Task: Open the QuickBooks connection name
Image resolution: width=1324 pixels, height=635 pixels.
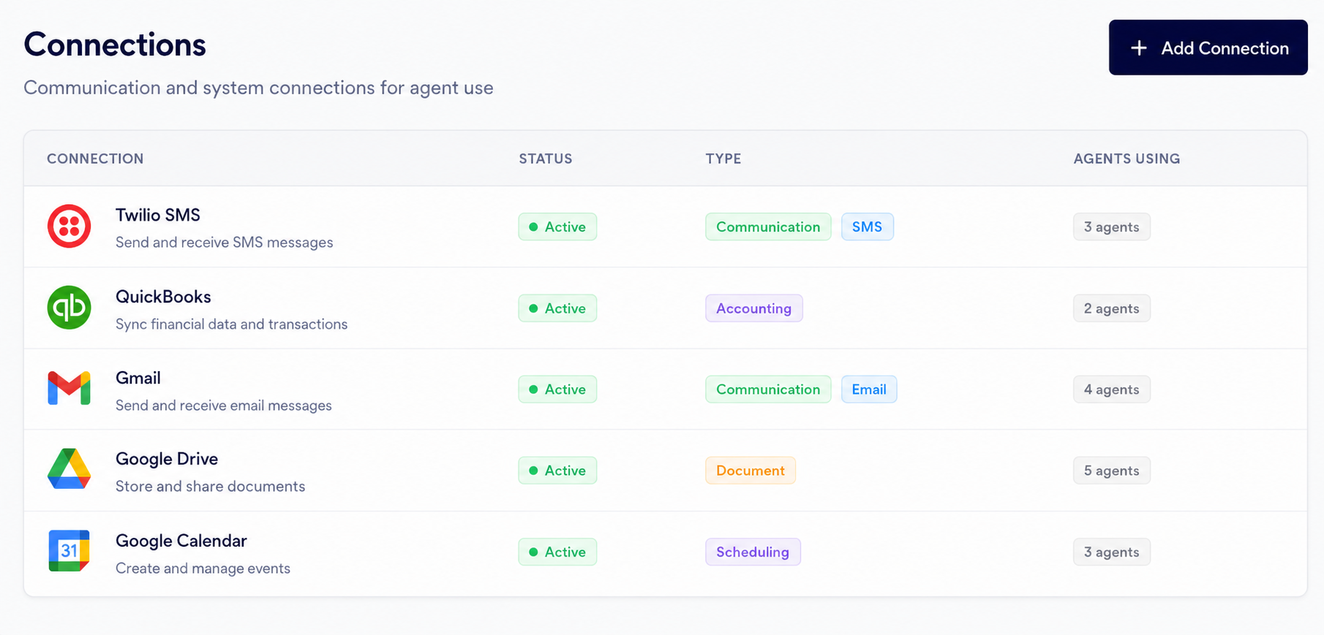Action: point(163,297)
